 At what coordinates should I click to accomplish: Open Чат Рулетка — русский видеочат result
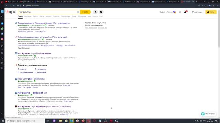(x=34, y=53)
